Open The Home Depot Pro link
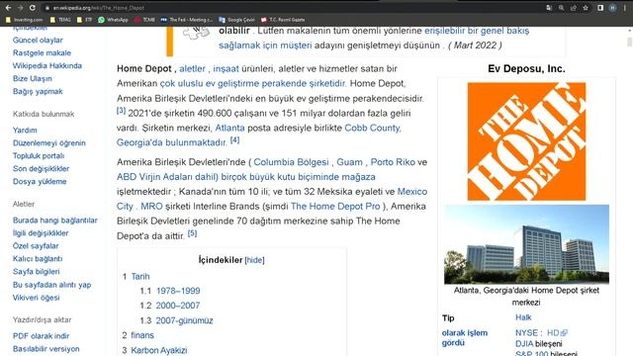Viewport: 633px width, 356px height. pos(335,207)
